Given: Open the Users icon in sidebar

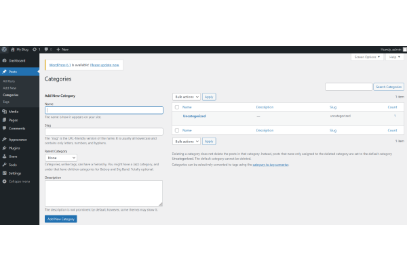Looking at the screenshot, I should coord(5,156).
